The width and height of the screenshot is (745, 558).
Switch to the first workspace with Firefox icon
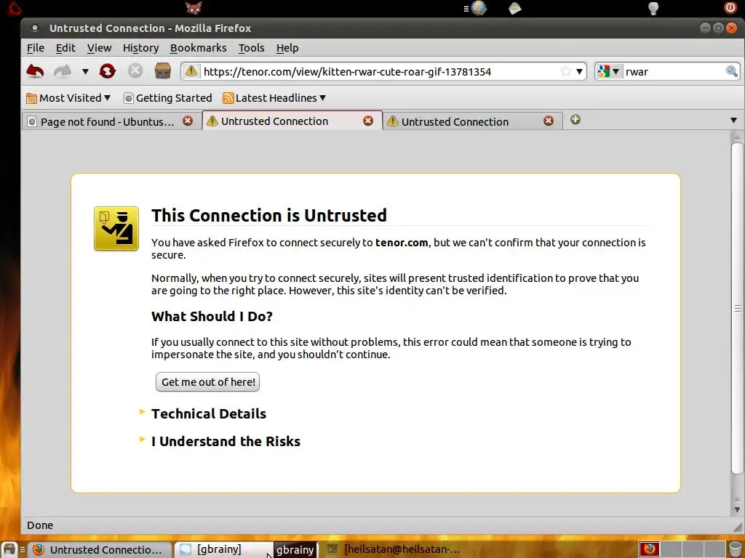[x=649, y=549]
